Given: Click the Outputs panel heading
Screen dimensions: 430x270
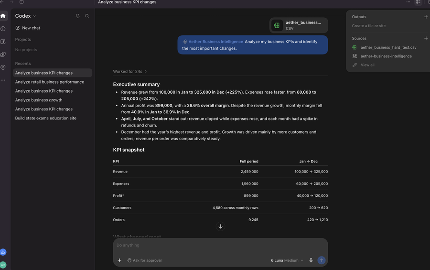Looking at the screenshot, I should [x=359, y=17].
